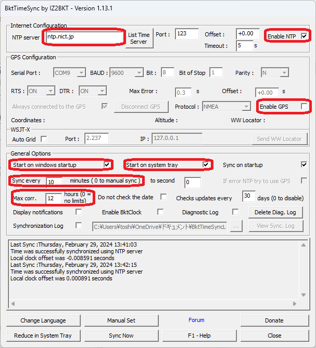Image resolution: width=316 pixels, height=348 pixels.
Task: Click the log scroll up arrow
Action: click(304, 245)
